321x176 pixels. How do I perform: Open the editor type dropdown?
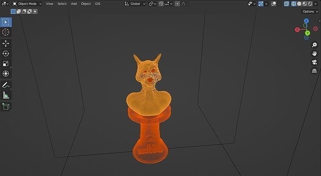(5, 4)
